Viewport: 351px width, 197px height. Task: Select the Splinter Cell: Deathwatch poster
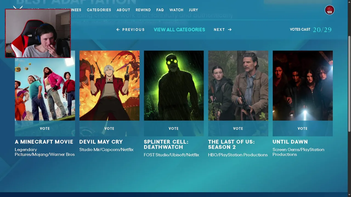174,86
